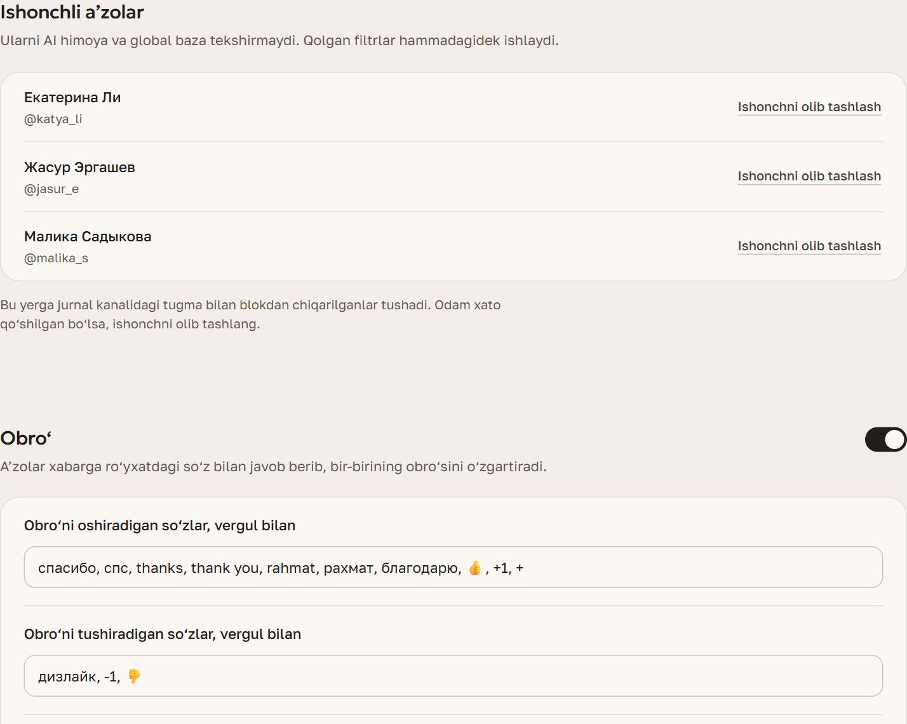Click the thumbs-up emoji in the reputation-raising words field
Viewport: 907px width, 724px height.
click(475, 568)
